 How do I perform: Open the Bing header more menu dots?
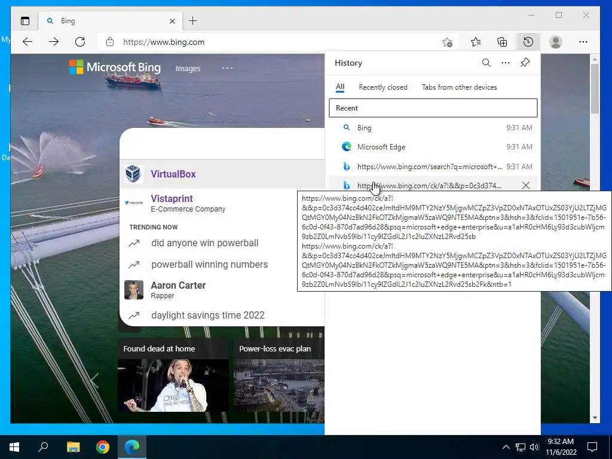point(227,68)
